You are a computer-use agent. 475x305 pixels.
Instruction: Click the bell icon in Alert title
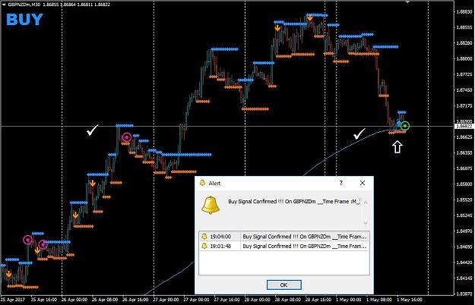point(203,183)
